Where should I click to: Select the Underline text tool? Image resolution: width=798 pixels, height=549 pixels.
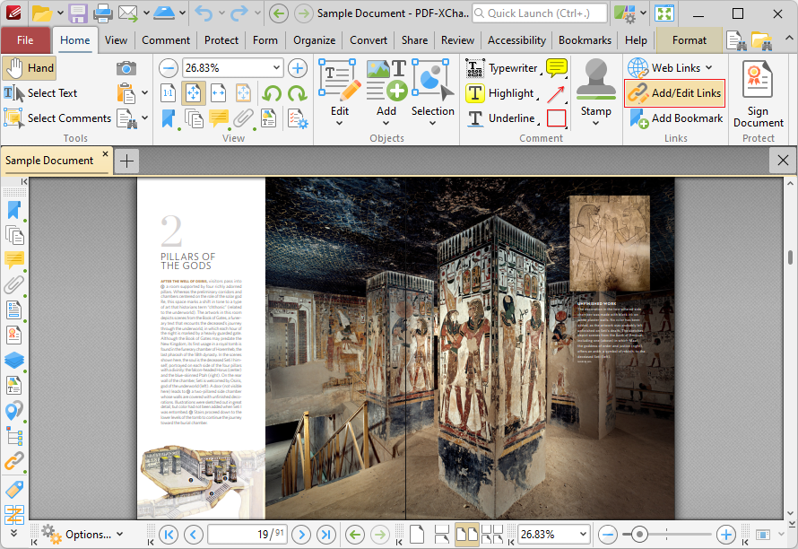502,118
